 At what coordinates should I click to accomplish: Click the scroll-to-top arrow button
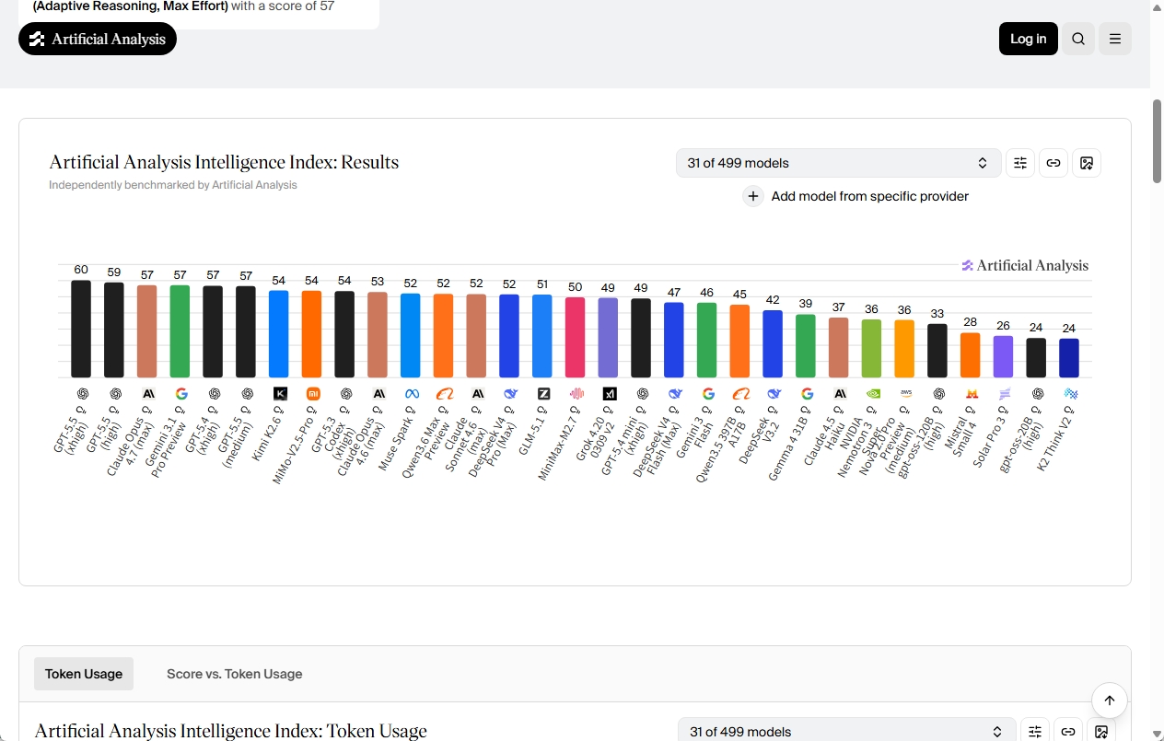(x=1110, y=700)
